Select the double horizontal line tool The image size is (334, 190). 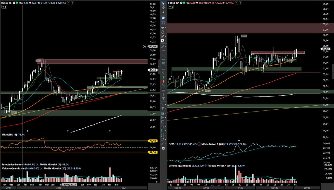tap(164, 90)
